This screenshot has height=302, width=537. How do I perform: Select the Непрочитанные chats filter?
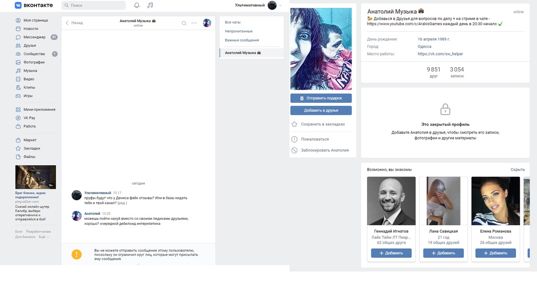coord(238,31)
